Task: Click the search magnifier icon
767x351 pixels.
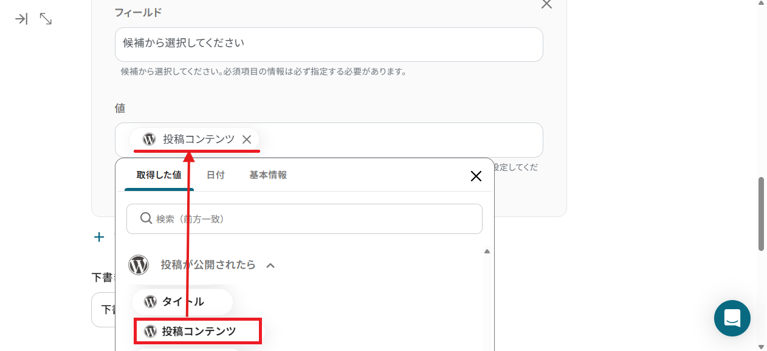Action: (x=146, y=218)
